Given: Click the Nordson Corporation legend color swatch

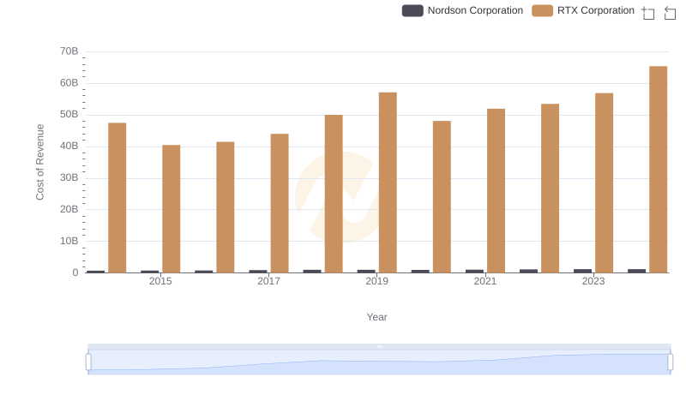Looking at the screenshot, I should point(412,10).
